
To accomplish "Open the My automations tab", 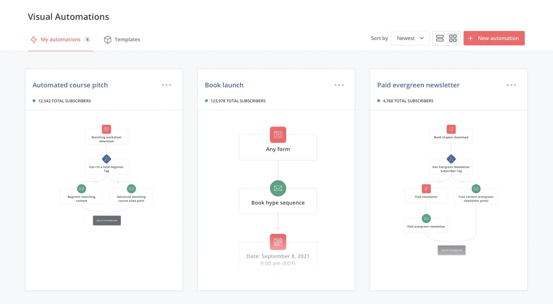I will point(60,39).
